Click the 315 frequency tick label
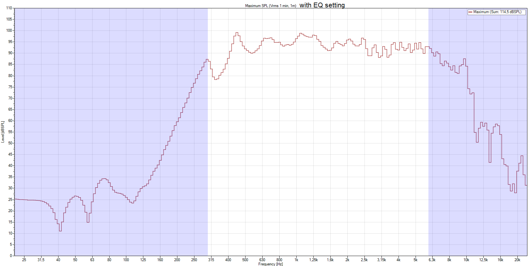Screen dimensions: 529x266 [x=211, y=260]
